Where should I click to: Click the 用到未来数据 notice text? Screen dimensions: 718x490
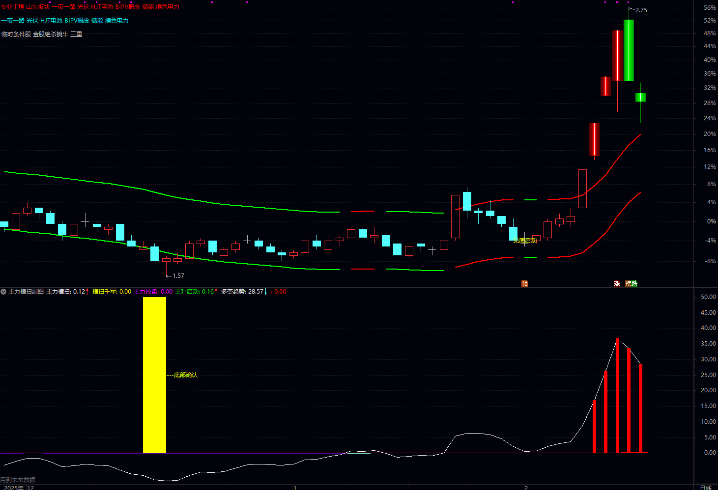(x=18, y=480)
